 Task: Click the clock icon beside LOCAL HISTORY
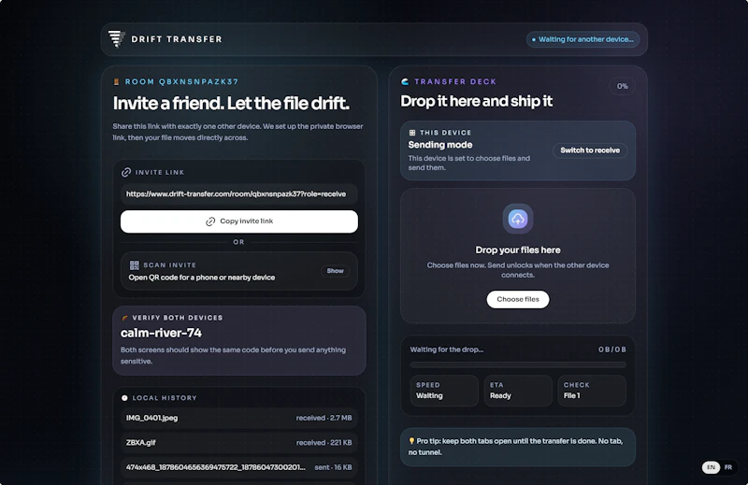click(x=124, y=398)
